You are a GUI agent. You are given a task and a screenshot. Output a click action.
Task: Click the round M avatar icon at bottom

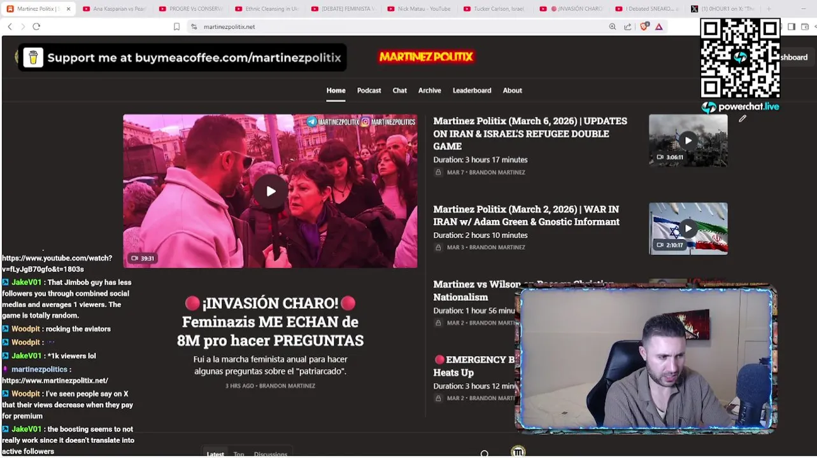pos(518,452)
